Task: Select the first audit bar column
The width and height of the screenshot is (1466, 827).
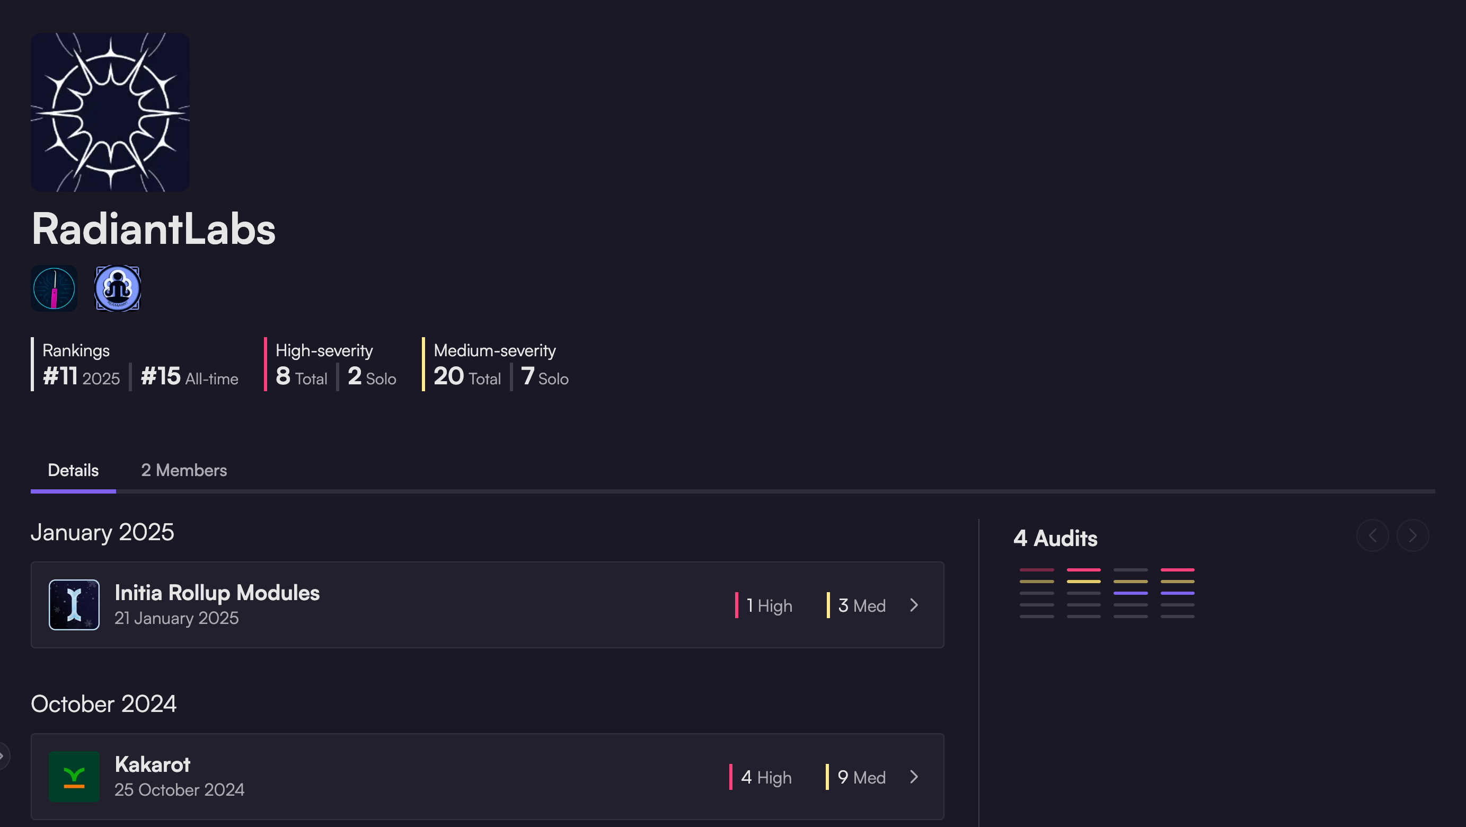Action: (1036, 593)
